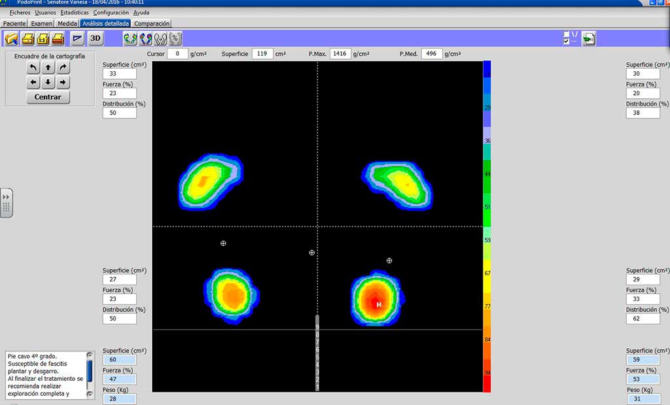Open the Configuración menu
The height and width of the screenshot is (405, 670).
point(111,12)
